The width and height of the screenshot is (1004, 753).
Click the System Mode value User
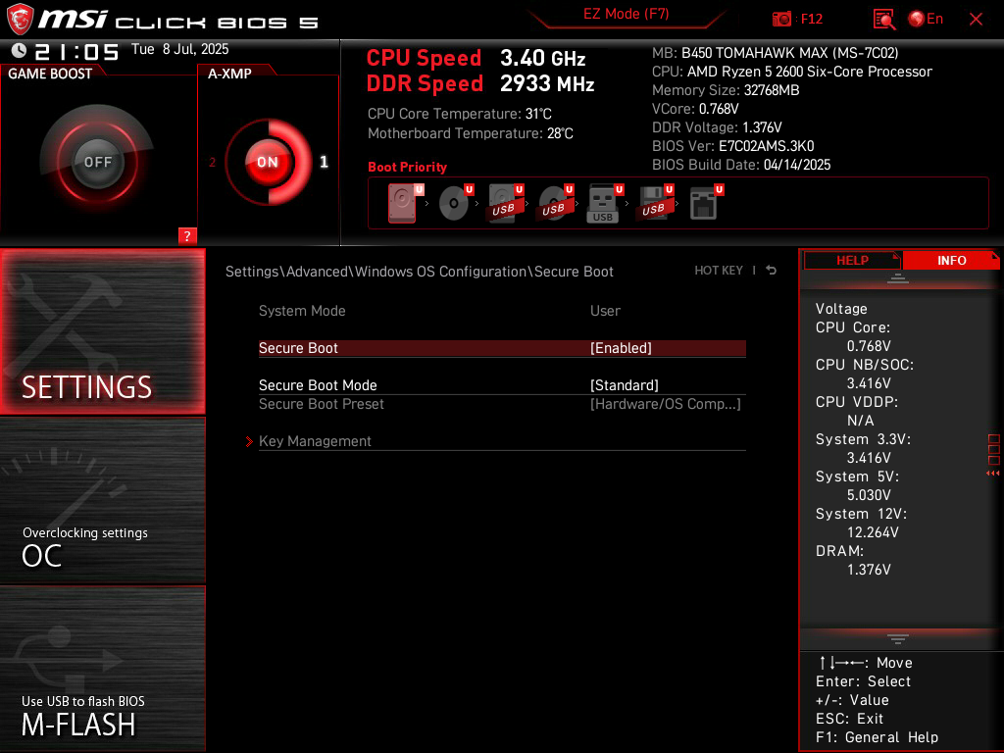click(605, 311)
